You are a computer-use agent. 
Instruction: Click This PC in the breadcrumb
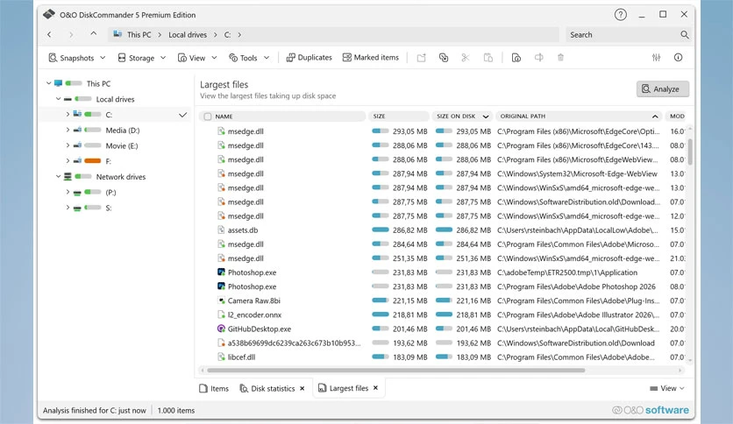139,34
